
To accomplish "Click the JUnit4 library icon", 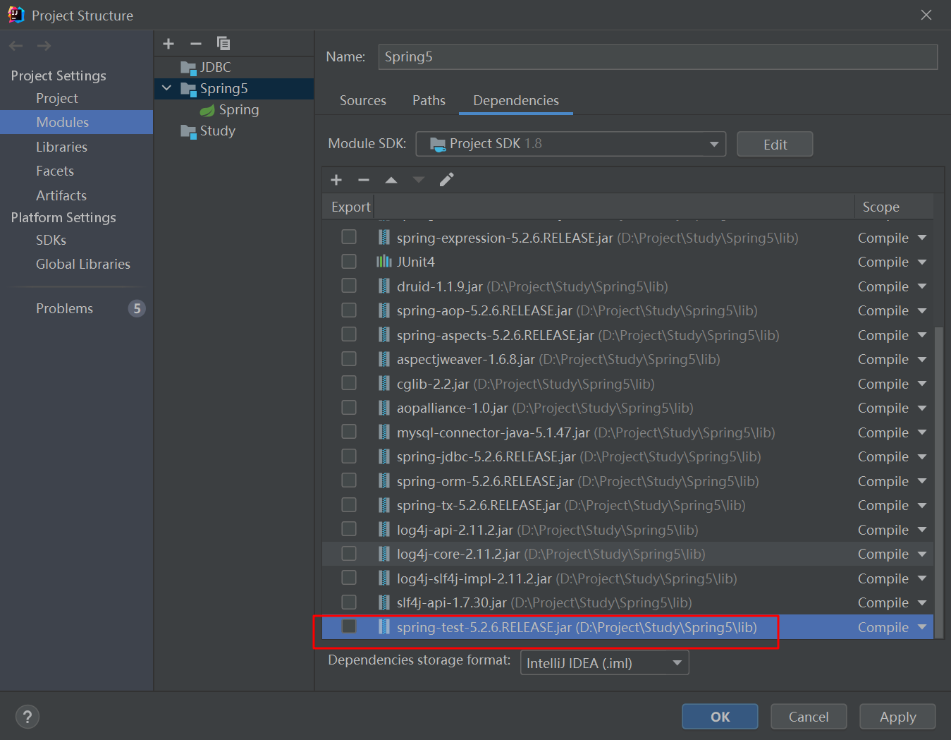I will (384, 262).
